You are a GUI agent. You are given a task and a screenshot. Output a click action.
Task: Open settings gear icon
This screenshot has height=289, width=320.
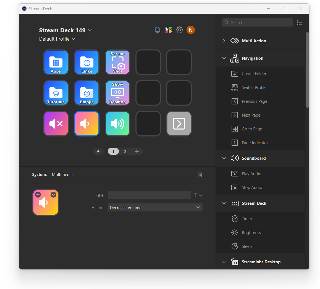pyautogui.click(x=180, y=30)
